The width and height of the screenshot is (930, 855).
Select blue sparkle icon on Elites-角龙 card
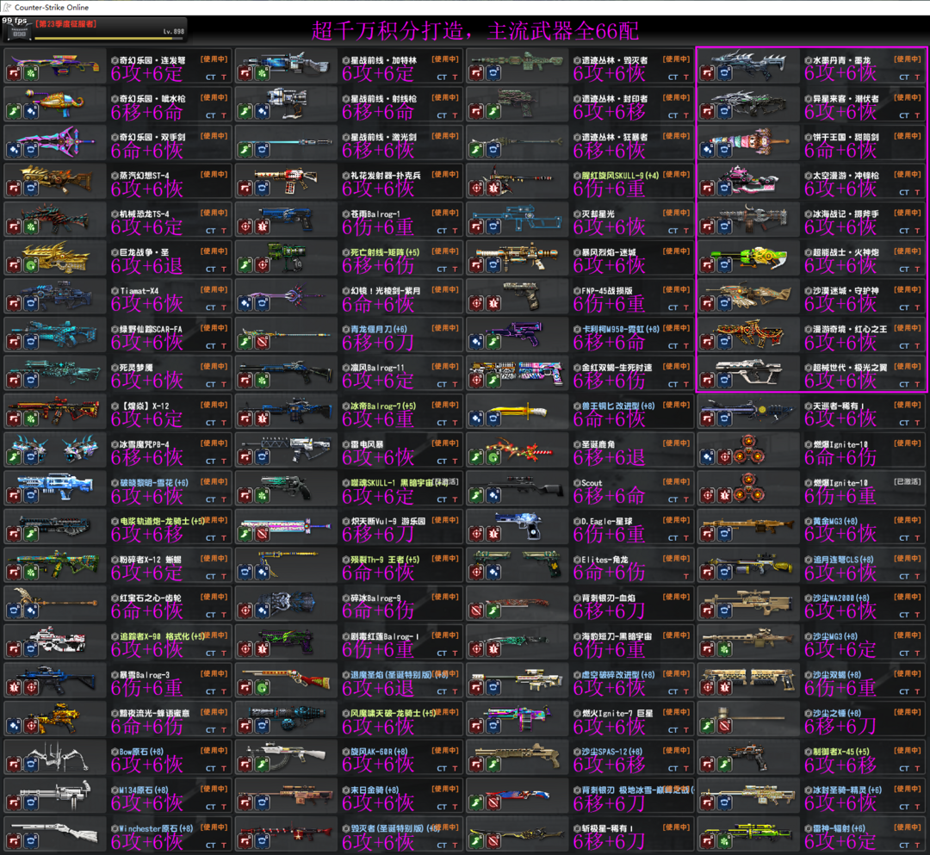pyautogui.click(x=494, y=573)
